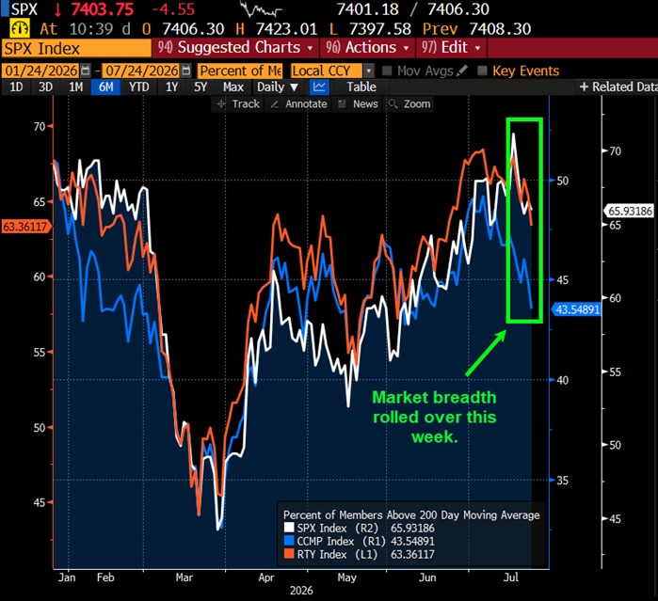658x601 pixels.
Task: Open the Annotate tool
Action: click(298, 104)
